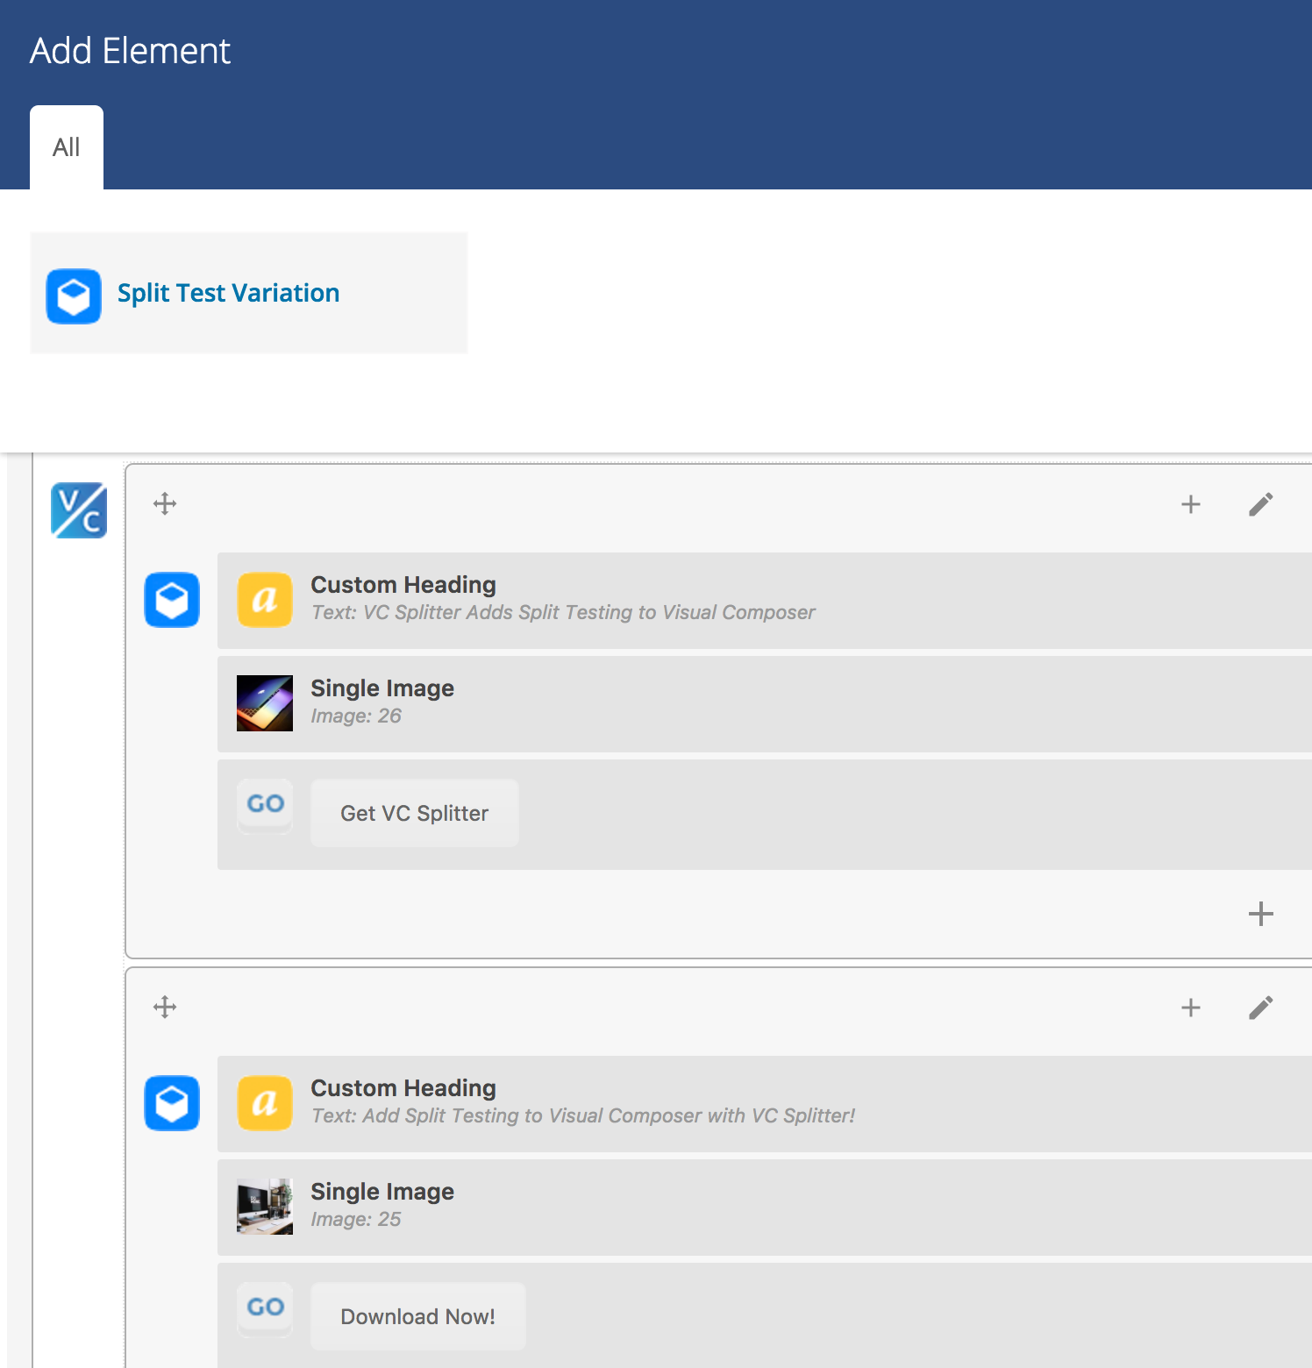The height and width of the screenshot is (1368, 1312).
Task: Add element via the second variation's top plus
Action: click(1191, 1008)
